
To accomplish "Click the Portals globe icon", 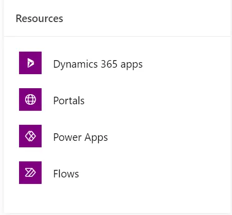I will click(x=30, y=99).
